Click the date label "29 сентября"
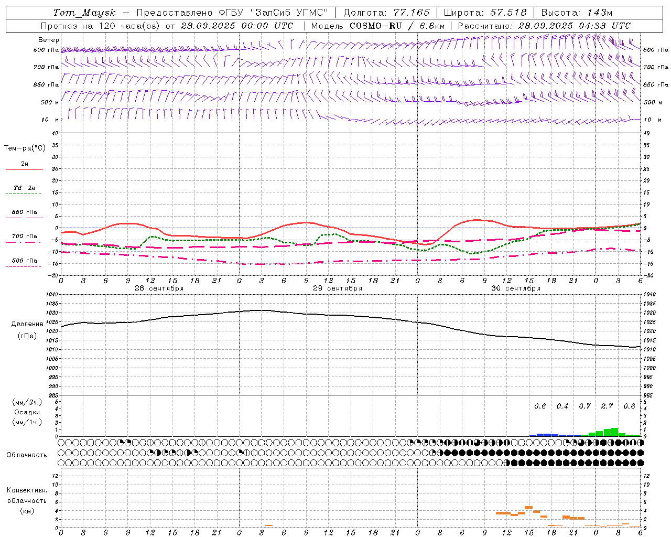This screenshot has height=537, width=671. coord(337,288)
